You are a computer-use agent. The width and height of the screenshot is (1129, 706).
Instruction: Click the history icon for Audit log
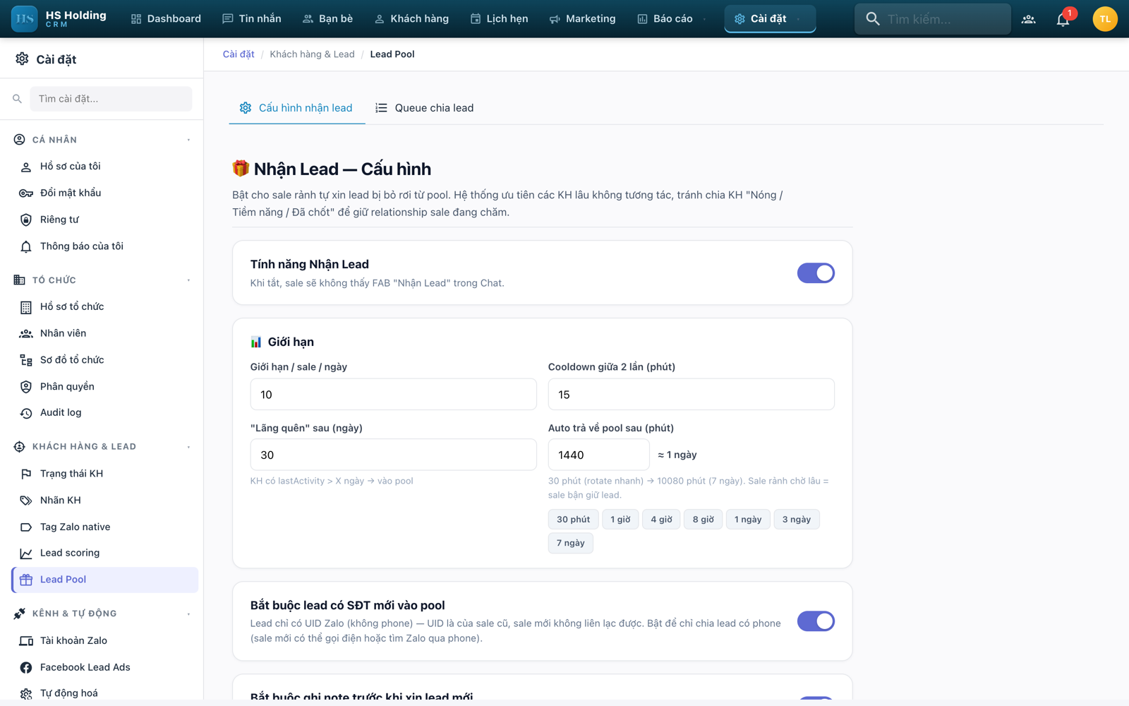pyautogui.click(x=25, y=413)
